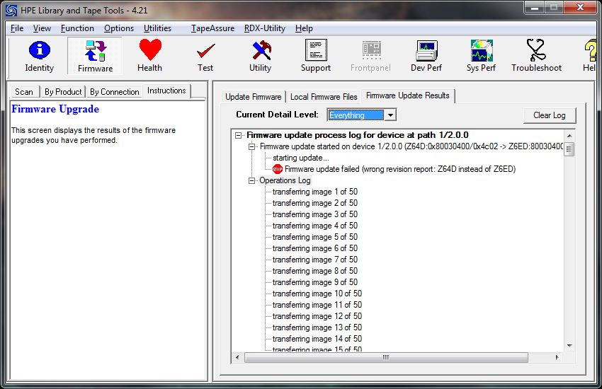Click the horizontal scrollbar left arrow
The width and height of the screenshot is (602, 389).
coord(237,358)
